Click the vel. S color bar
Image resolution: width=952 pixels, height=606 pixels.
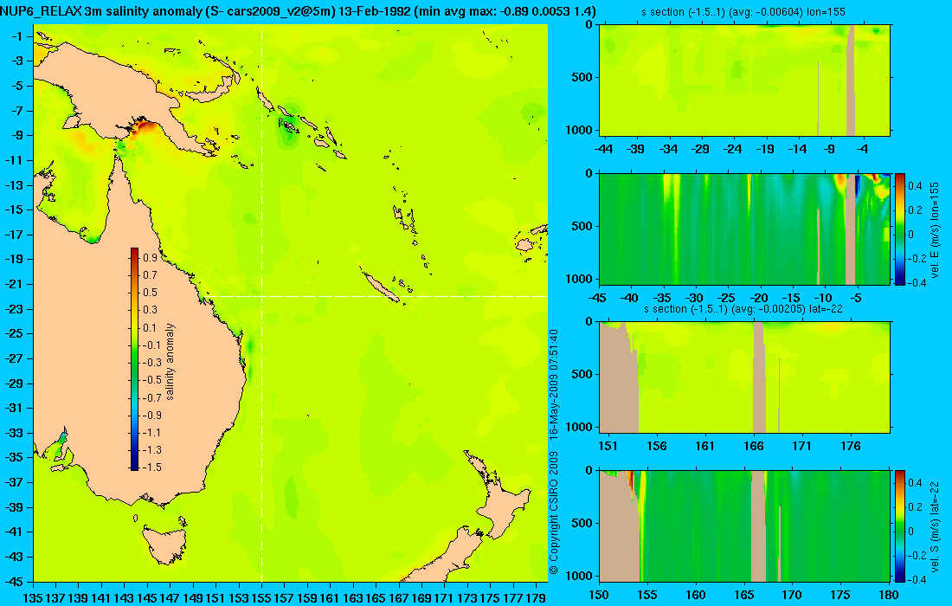click(899, 525)
